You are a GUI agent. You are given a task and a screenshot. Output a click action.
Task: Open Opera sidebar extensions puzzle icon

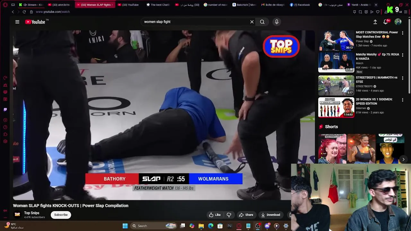point(5,134)
